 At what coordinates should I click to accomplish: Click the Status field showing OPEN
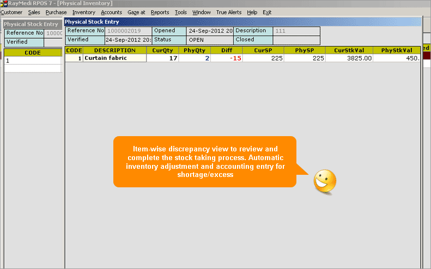click(x=209, y=40)
